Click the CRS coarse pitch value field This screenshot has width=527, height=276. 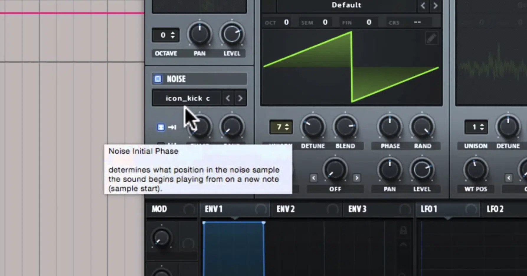coord(417,22)
